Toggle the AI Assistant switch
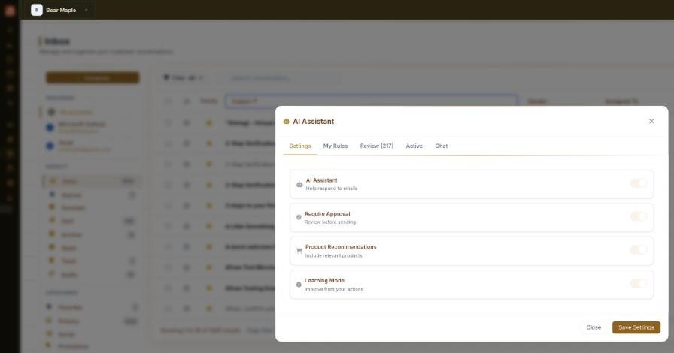Screen dimensions: 674x353 point(639,183)
